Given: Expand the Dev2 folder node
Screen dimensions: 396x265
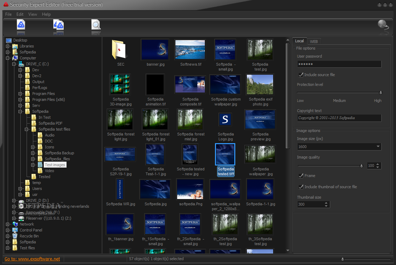Looking at the screenshot, I should coord(20,76).
